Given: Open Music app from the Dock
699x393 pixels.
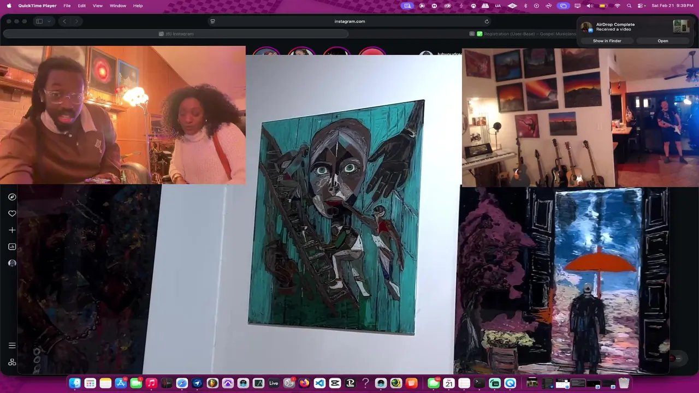Looking at the screenshot, I should pos(151,383).
